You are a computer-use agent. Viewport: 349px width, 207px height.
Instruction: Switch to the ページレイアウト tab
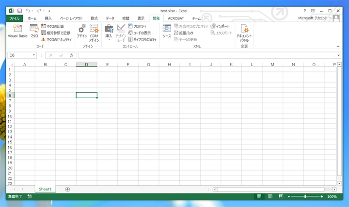click(x=71, y=18)
